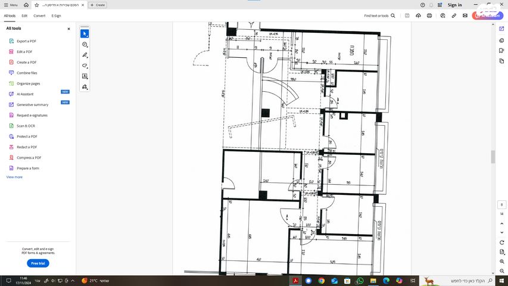Expand the View more tools list
This screenshot has height=286, width=508.
[x=14, y=177]
